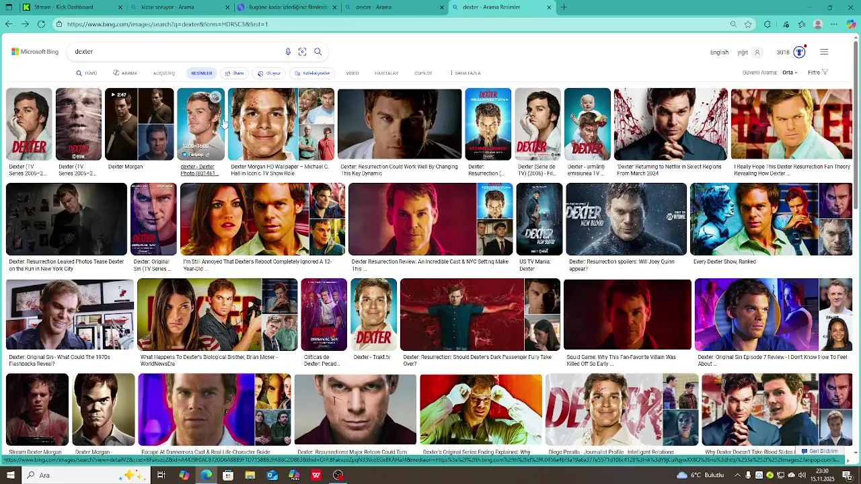Open visual search camera icon
This screenshot has width=861, height=484.
pos(303,52)
